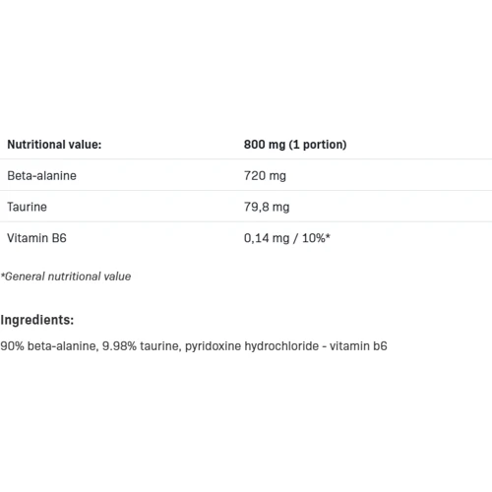Image resolution: width=492 pixels, height=492 pixels.
Task: Select 'pyridoxine hydrochloride' ingredient text
Action: (252, 346)
